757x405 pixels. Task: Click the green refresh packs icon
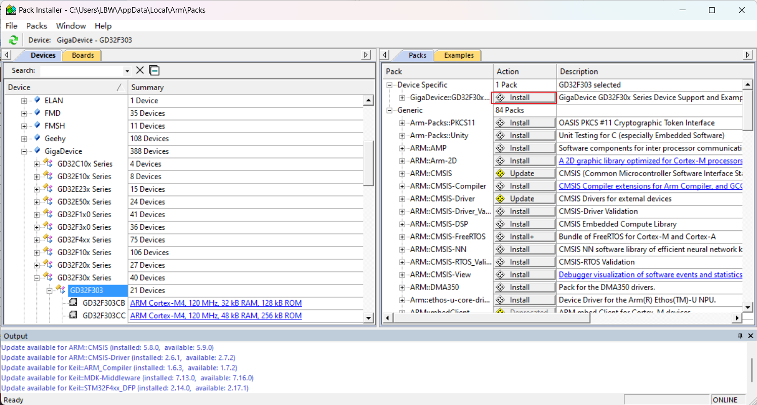pyautogui.click(x=14, y=40)
